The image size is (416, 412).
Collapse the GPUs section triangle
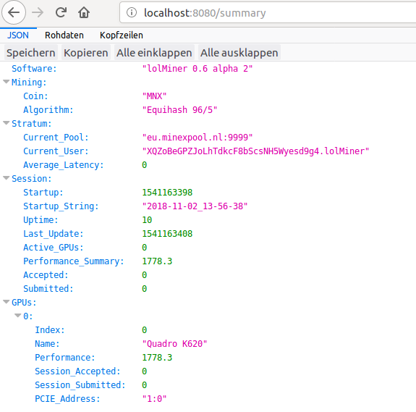(x=7, y=302)
